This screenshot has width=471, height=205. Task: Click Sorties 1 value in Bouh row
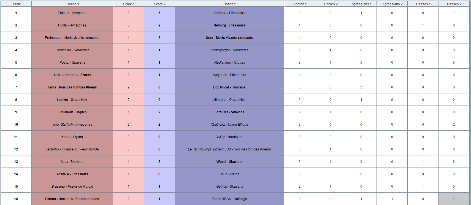(x=299, y=174)
